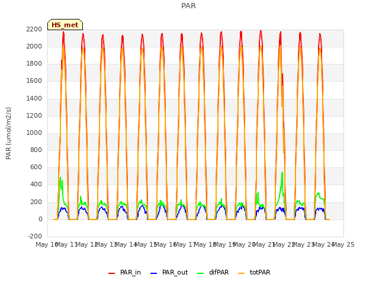This screenshot has height=284, width=379.
Task: Click the 400 y-axis tick label
Action: [x=36, y=185]
